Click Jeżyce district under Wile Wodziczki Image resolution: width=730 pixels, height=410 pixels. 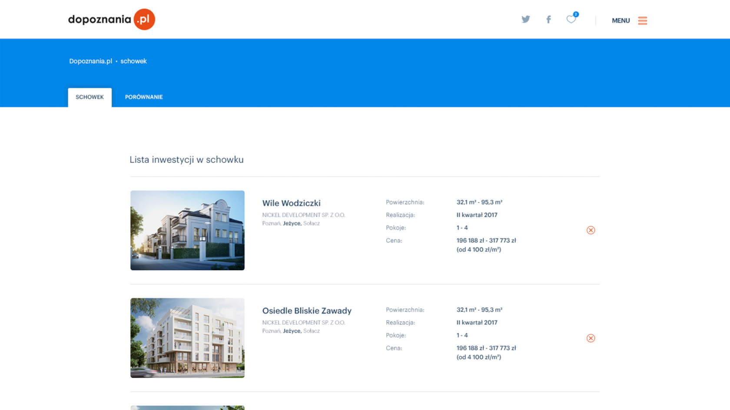pos(292,223)
